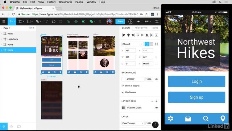The image size is (232, 131).
Task: Distribute horizontal spacing icon
Action: tap(152, 35)
